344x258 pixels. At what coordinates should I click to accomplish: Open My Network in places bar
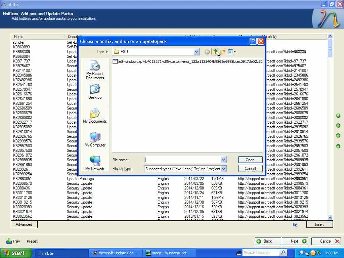coord(95,163)
